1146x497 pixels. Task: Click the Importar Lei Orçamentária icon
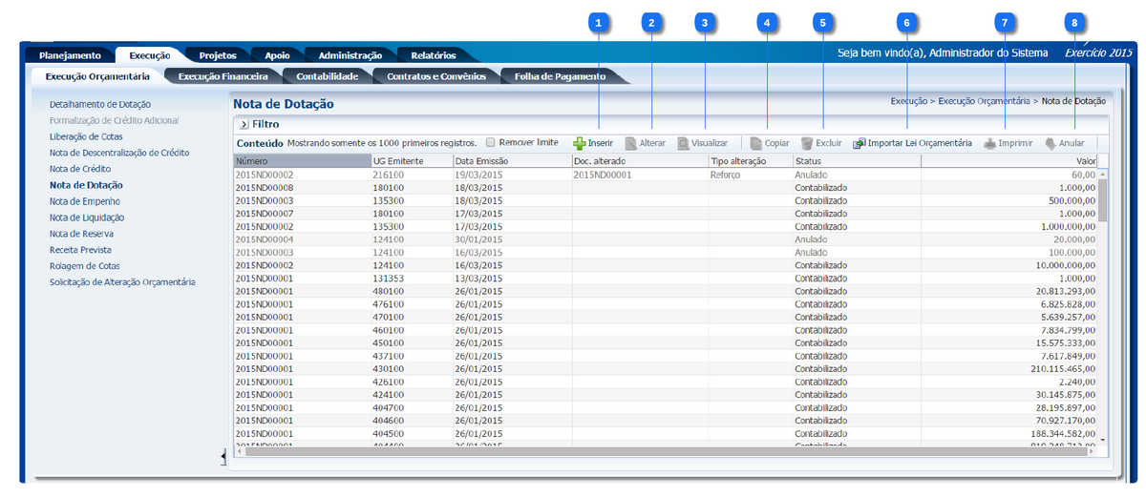pyautogui.click(x=859, y=143)
